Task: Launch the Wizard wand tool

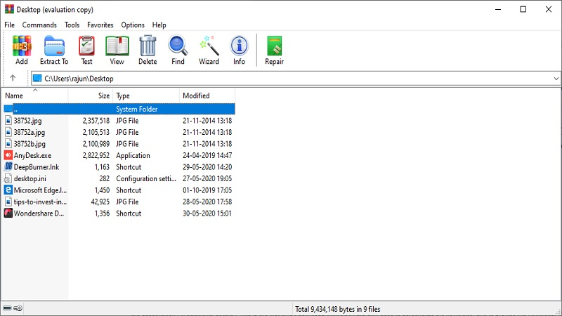Action: (209, 46)
